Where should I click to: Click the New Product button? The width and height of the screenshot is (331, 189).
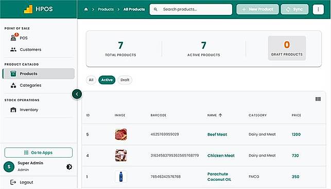click(x=257, y=9)
